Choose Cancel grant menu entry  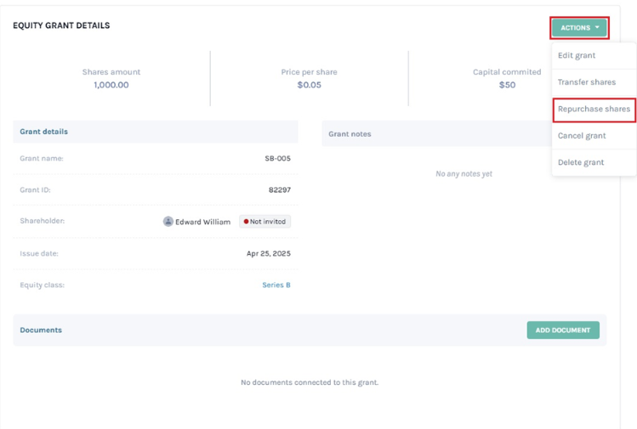click(582, 136)
